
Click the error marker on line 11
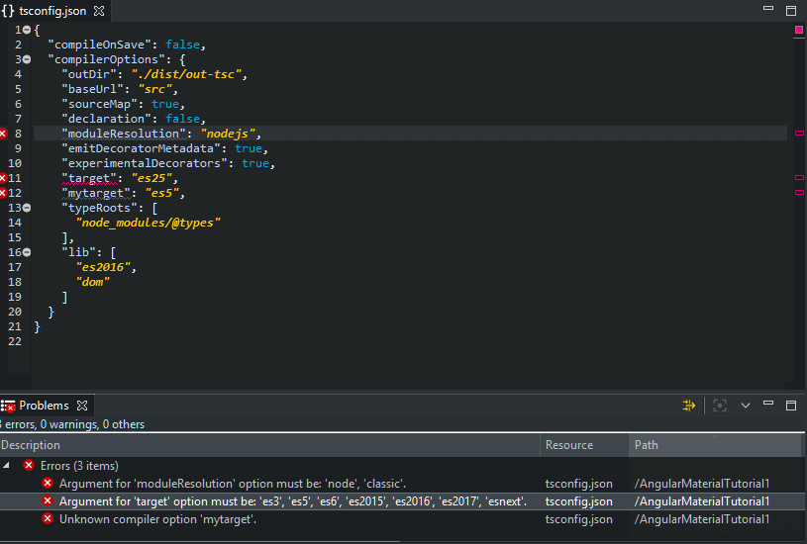click(4, 178)
